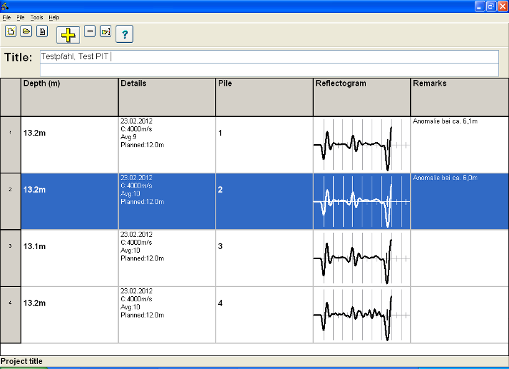The height and width of the screenshot is (369, 509).
Task: Click the Remarks column header
Action: click(x=460, y=97)
